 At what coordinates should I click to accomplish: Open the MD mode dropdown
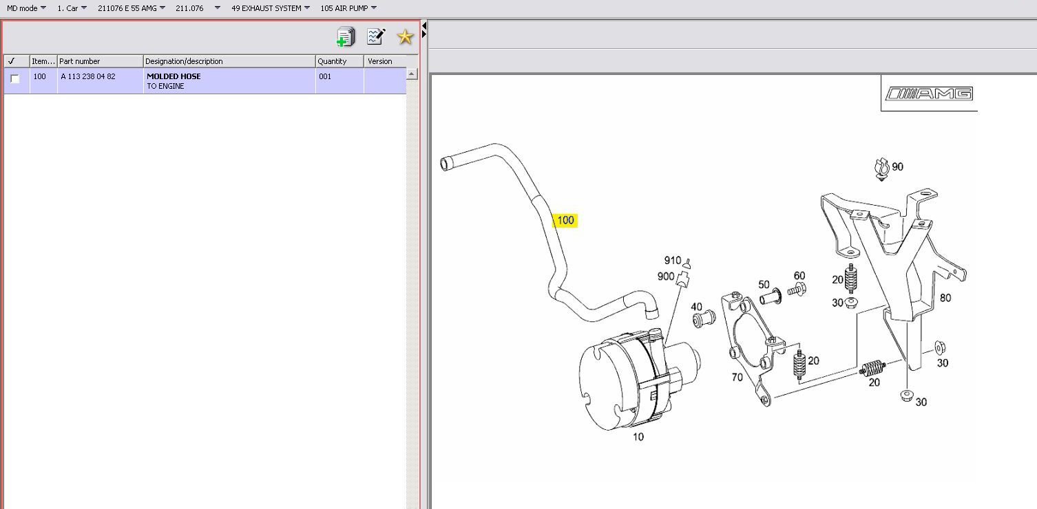click(x=26, y=8)
